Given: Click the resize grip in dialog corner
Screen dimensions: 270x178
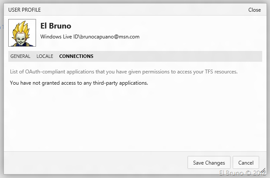Looking at the screenshot, I should (263, 172).
